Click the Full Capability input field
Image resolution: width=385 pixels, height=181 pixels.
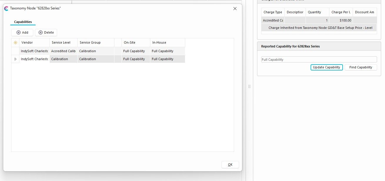click(319, 60)
